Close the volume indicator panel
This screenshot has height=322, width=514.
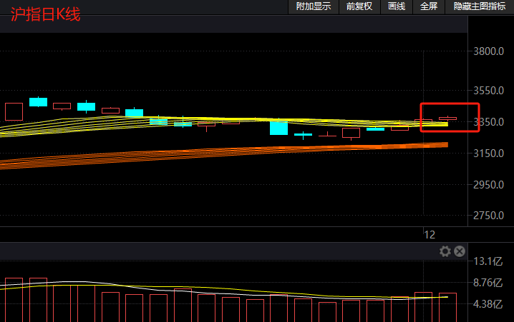460,251
